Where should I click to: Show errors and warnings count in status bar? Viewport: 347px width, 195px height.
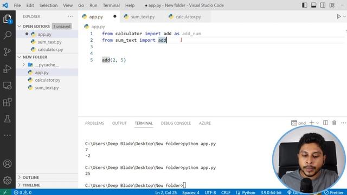pos(23,192)
